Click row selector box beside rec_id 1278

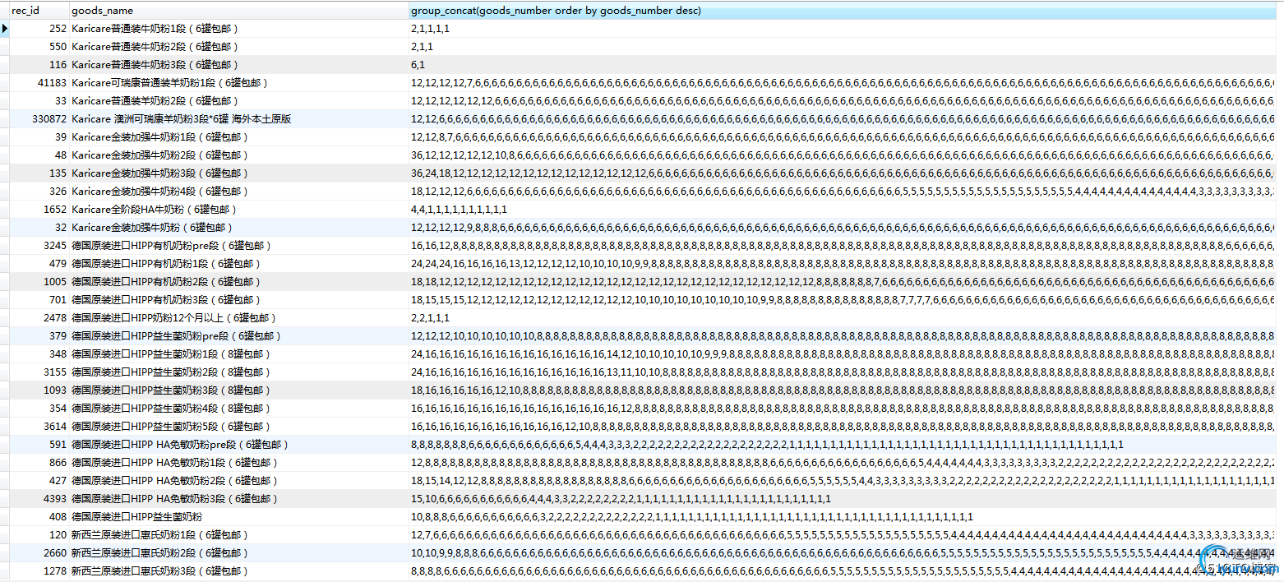click(x=5, y=571)
